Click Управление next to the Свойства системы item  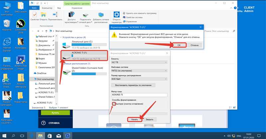pyautogui.click(x=130, y=22)
